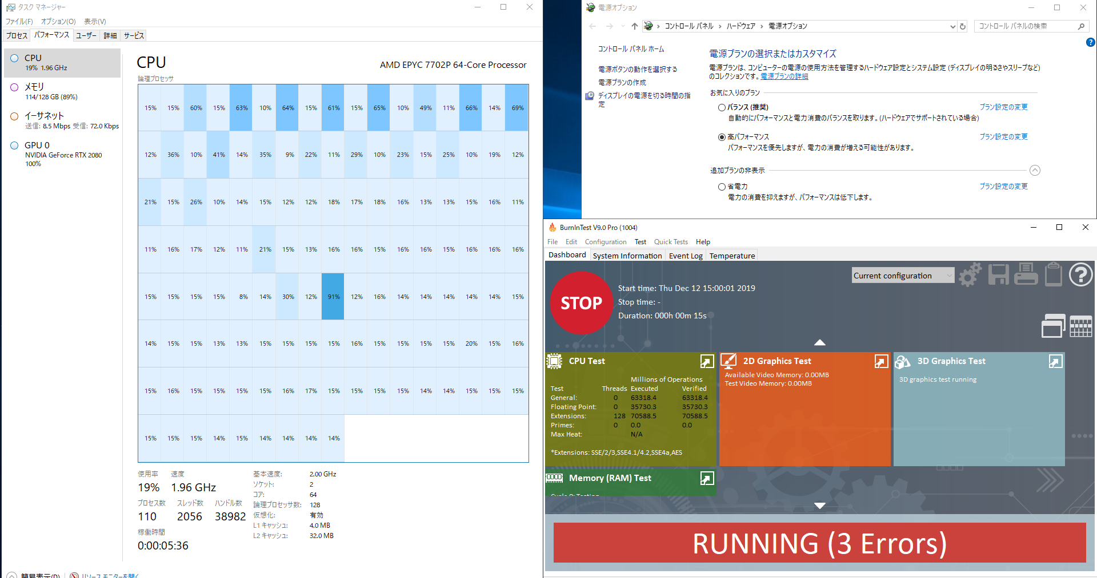1097x578 pixels.
Task: Select the GPU 0 circle icon in Task Manager
Action: point(14,145)
